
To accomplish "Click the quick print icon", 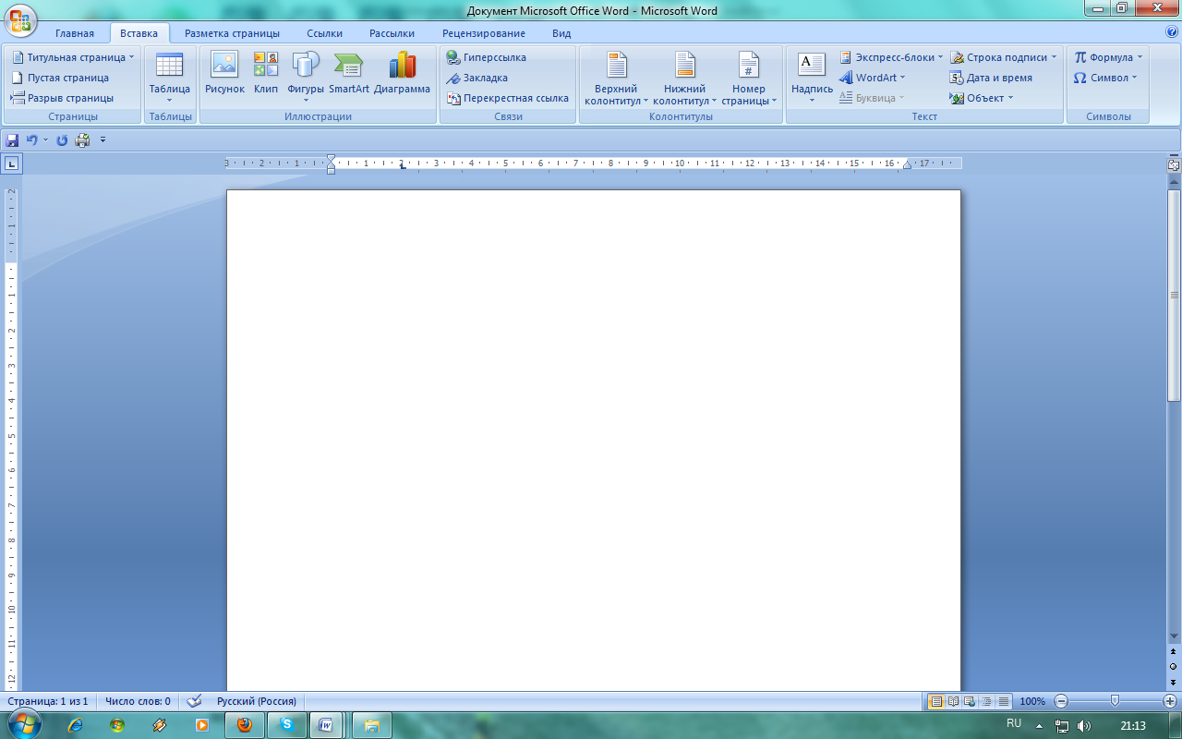I will pyautogui.click(x=82, y=140).
